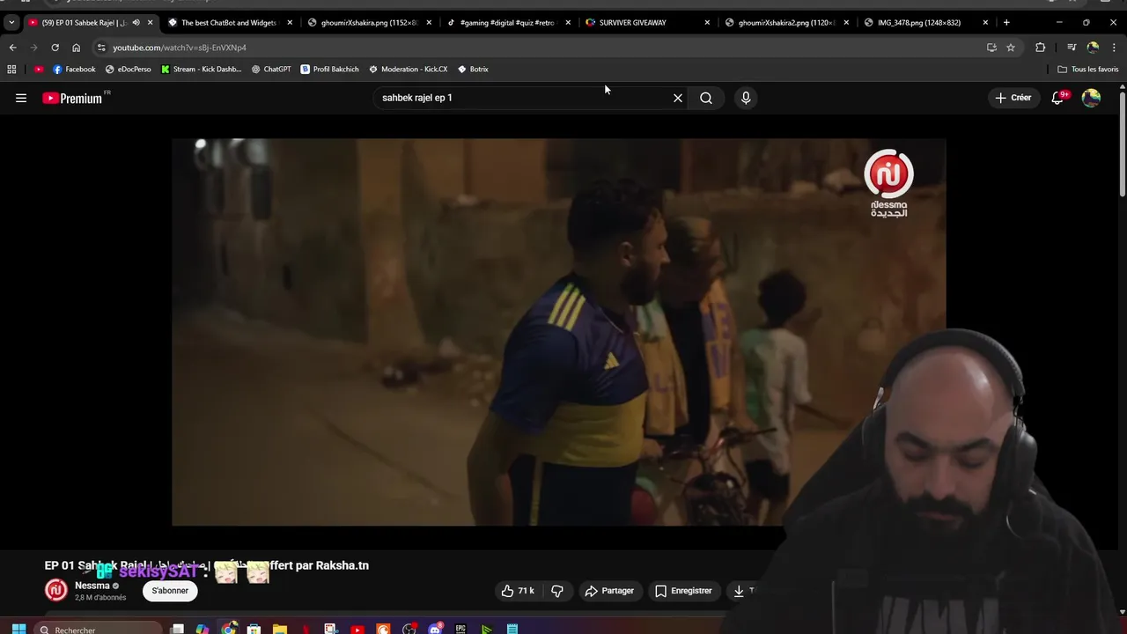This screenshot has height=634, width=1127.
Task: Open the Facebook bookmark
Action: (74, 69)
